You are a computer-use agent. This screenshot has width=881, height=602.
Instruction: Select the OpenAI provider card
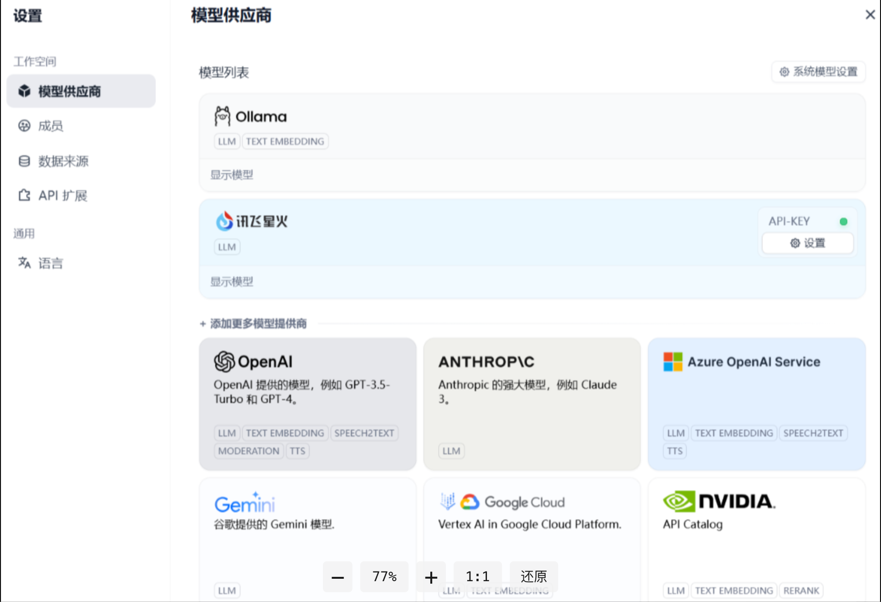click(308, 404)
